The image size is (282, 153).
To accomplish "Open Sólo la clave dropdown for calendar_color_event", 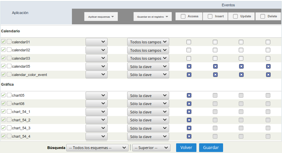I will [148, 75].
